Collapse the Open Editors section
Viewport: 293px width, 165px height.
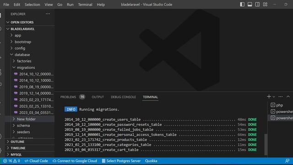[30, 22]
